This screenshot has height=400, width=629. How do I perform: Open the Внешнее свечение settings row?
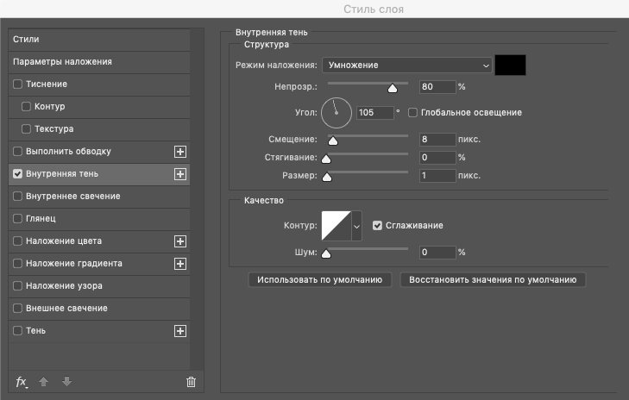[x=99, y=309]
